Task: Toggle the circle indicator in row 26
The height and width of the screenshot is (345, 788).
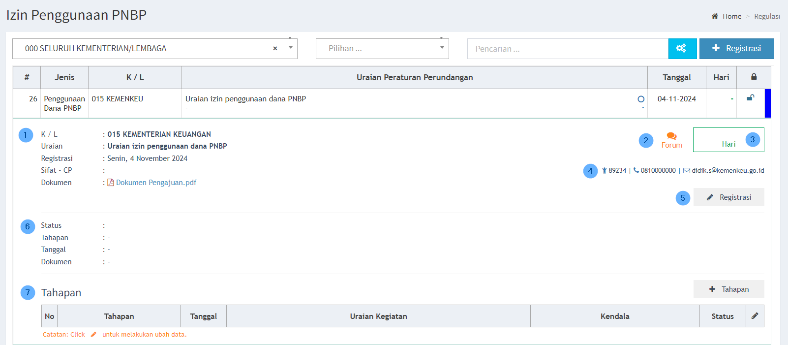Action: (x=640, y=99)
